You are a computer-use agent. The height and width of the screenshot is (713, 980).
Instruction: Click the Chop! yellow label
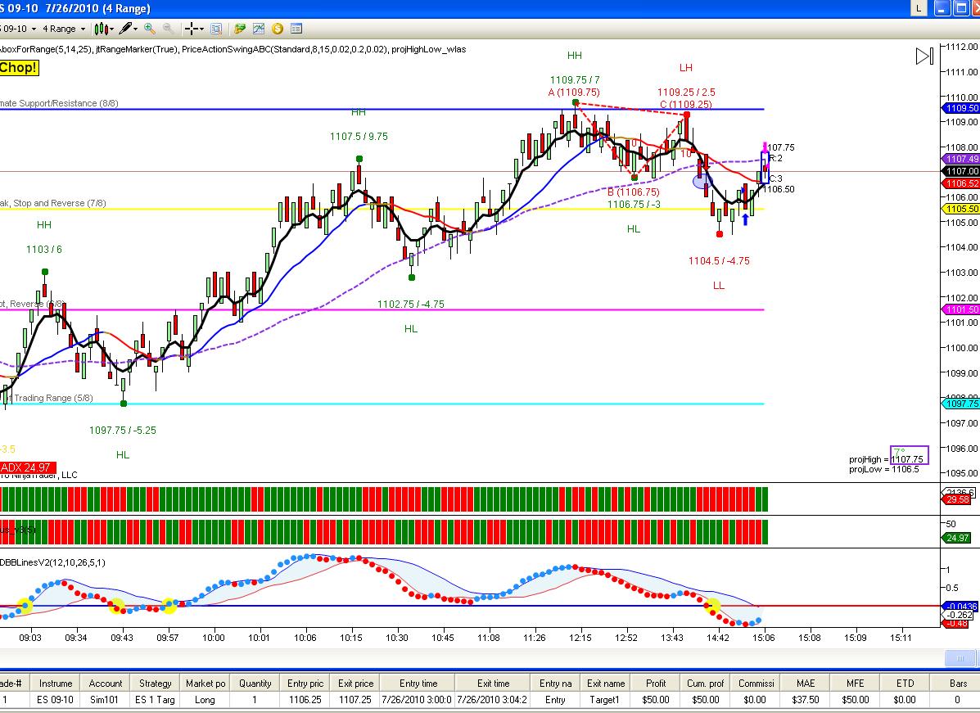(x=19, y=67)
